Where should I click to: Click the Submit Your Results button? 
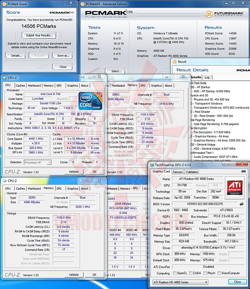(39, 36)
